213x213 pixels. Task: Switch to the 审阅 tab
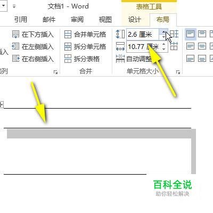(x=77, y=19)
